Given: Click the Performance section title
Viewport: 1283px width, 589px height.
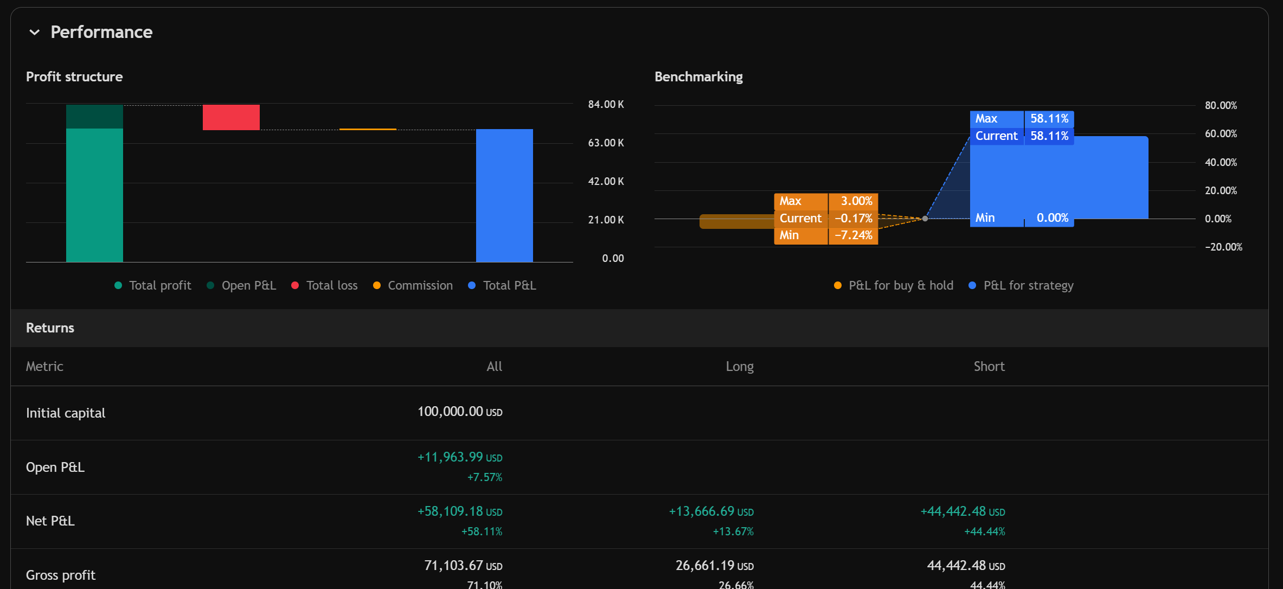Looking at the screenshot, I should [x=101, y=33].
